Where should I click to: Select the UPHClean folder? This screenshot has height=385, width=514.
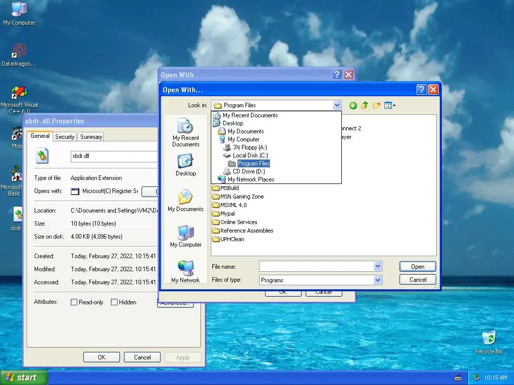228,239
